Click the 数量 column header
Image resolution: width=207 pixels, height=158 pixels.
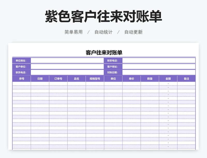pyautogui.click(x=150, y=79)
